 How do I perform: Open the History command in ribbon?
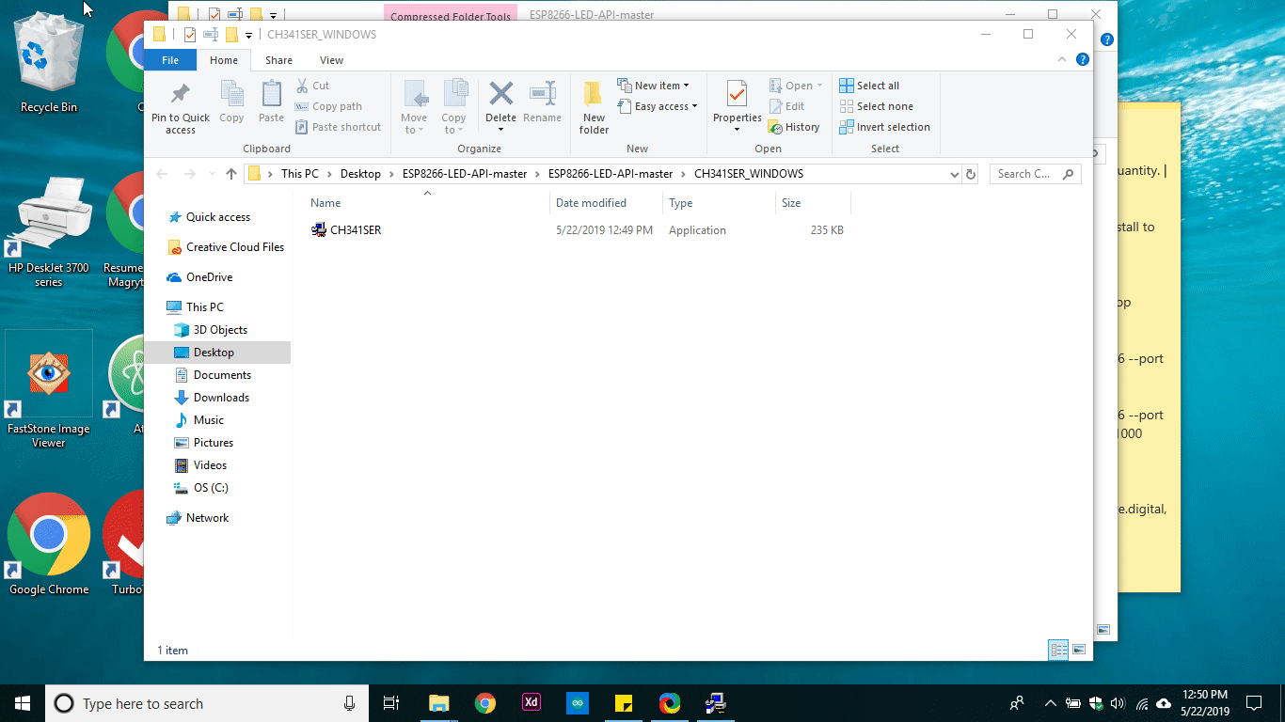(794, 127)
